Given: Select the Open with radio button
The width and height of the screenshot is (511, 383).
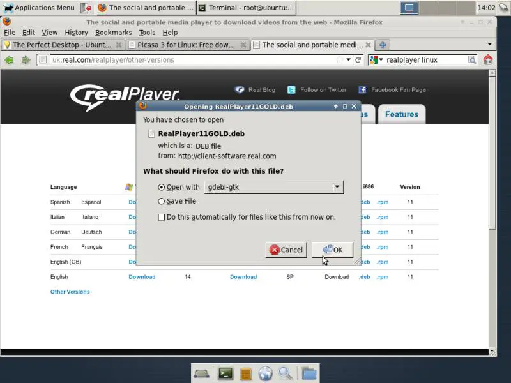Looking at the screenshot, I should 161,187.
